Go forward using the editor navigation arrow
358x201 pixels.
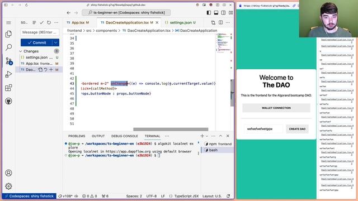pos(76,13)
